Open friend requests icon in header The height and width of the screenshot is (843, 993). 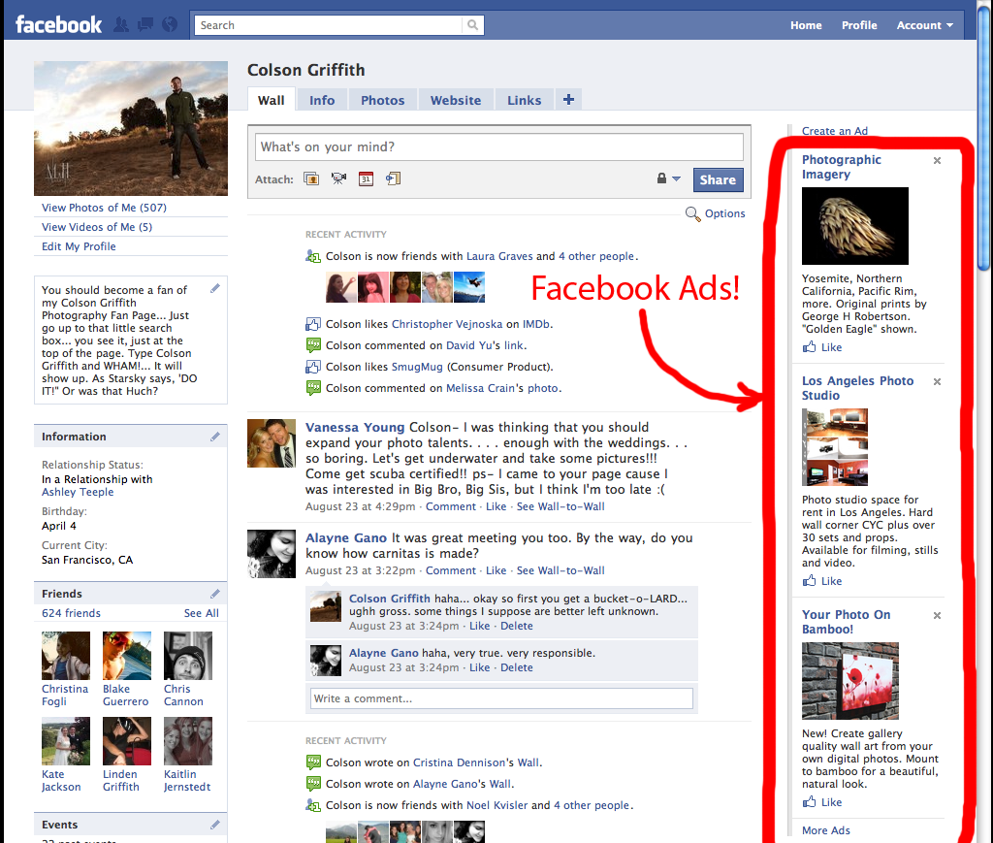tap(122, 25)
